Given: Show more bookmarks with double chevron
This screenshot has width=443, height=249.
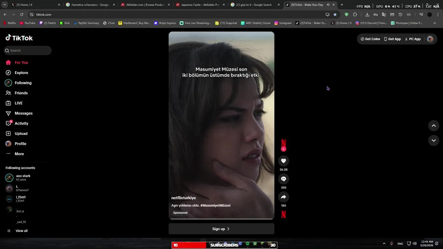Looking at the screenshot, I should pos(435,23).
